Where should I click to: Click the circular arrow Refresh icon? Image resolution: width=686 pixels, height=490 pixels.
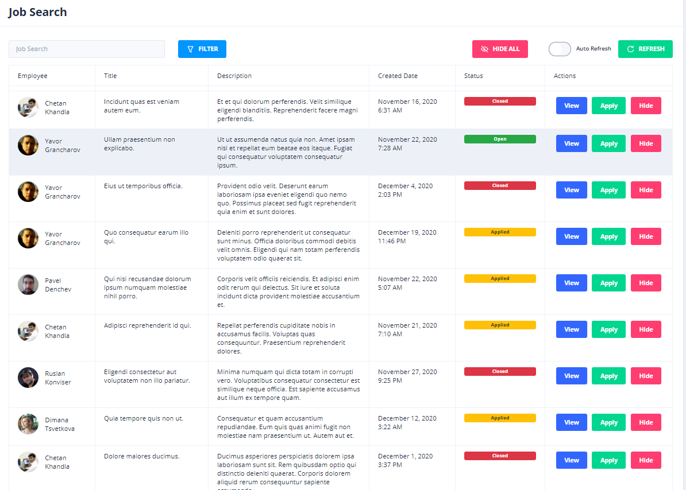[630, 49]
